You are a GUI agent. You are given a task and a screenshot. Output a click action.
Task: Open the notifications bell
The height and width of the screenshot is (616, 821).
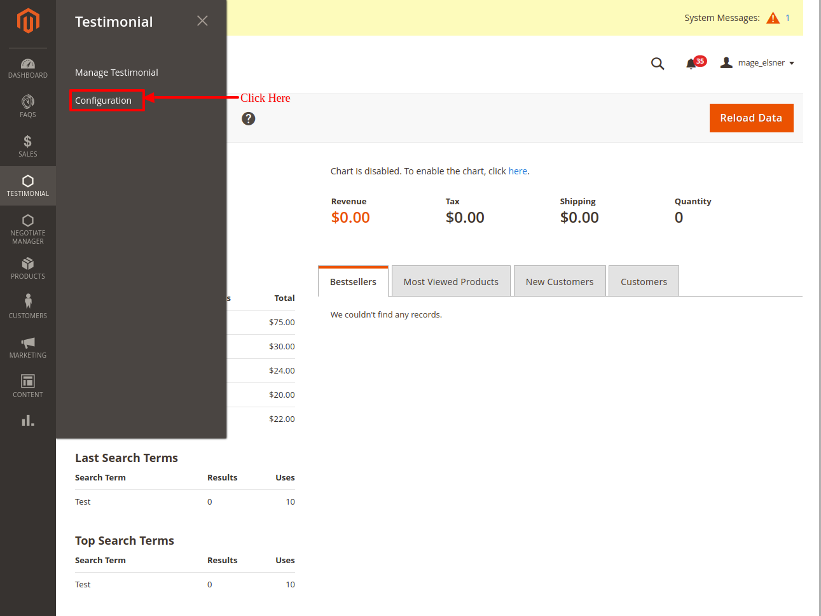click(691, 64)
